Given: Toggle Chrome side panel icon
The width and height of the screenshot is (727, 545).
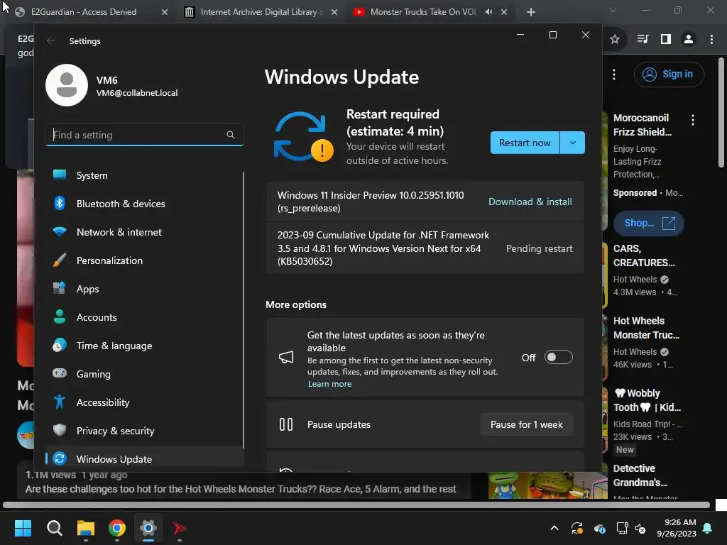Looking at the screenshot, I should click(x=666, y=40).
